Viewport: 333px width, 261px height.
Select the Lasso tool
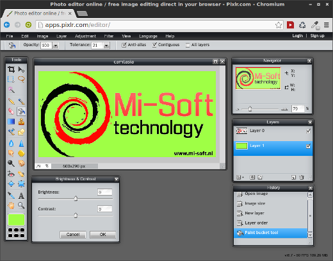(x=21, y=79)
